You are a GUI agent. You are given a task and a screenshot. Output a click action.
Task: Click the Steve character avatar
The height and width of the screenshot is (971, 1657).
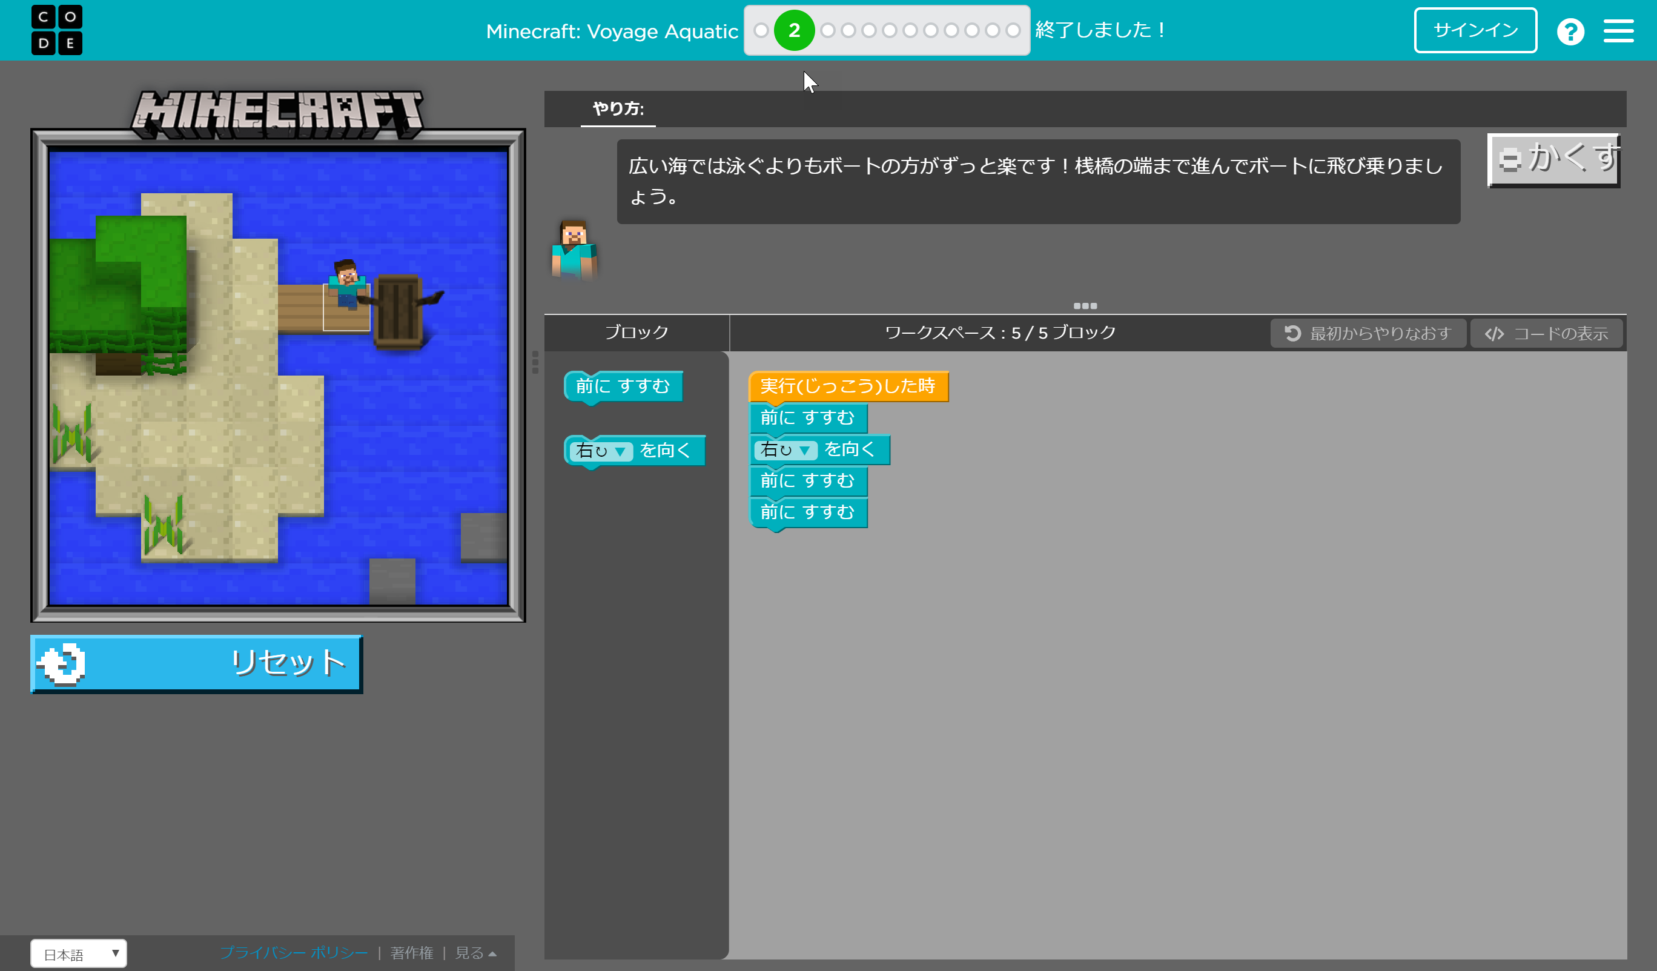[574, 252]
